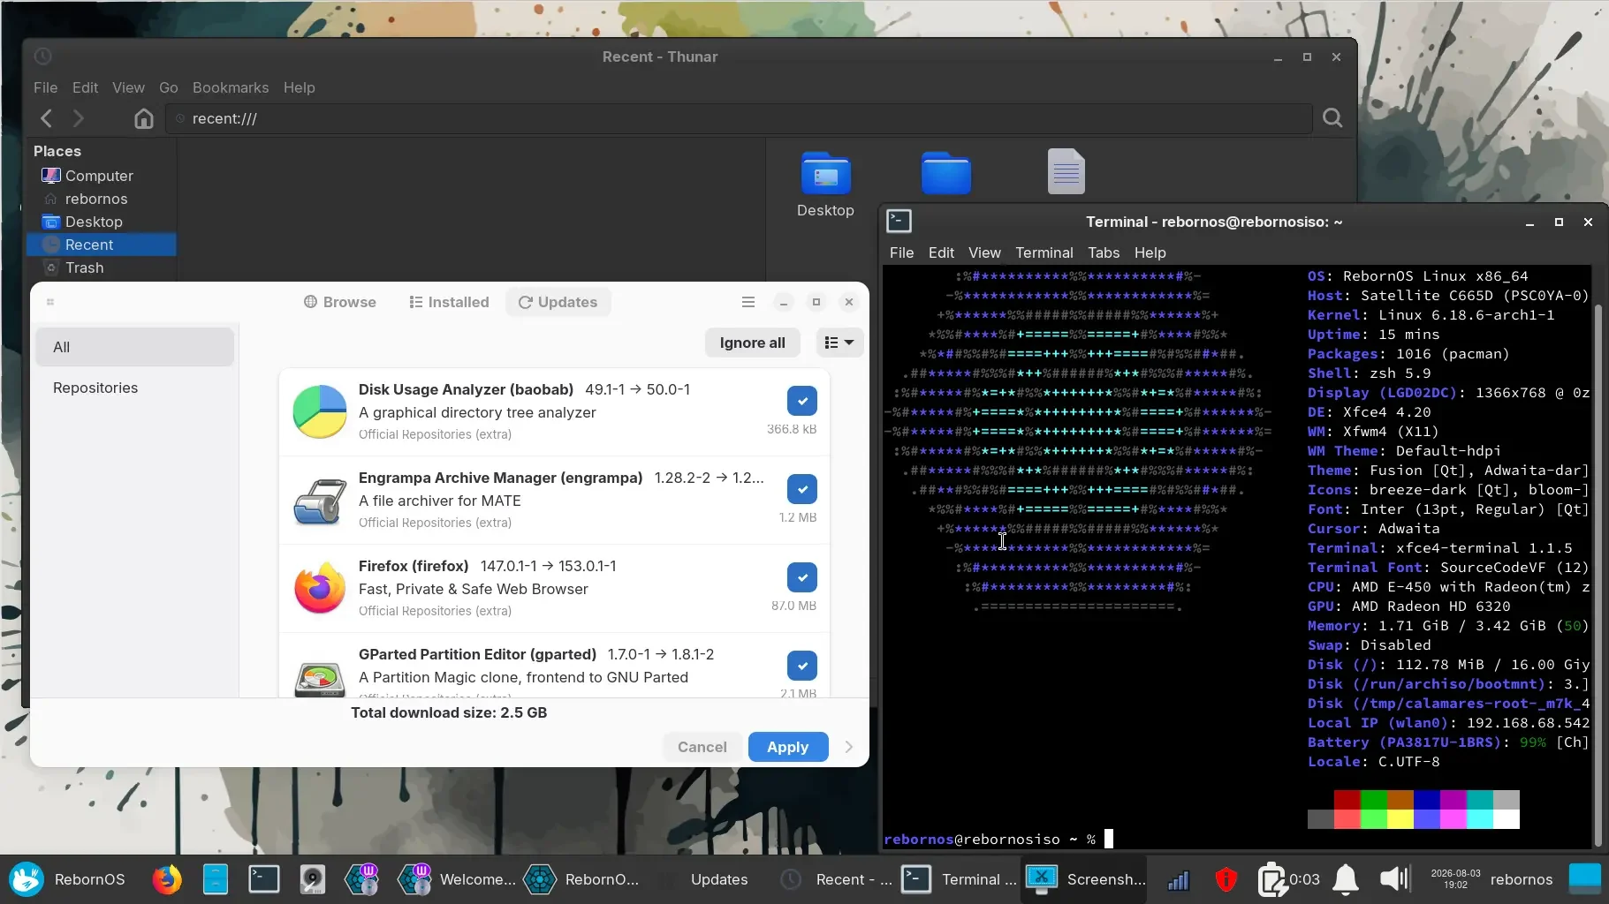Open Thunar File menu
Viewport: 1609px width, 904px height.
pos(45,87)
